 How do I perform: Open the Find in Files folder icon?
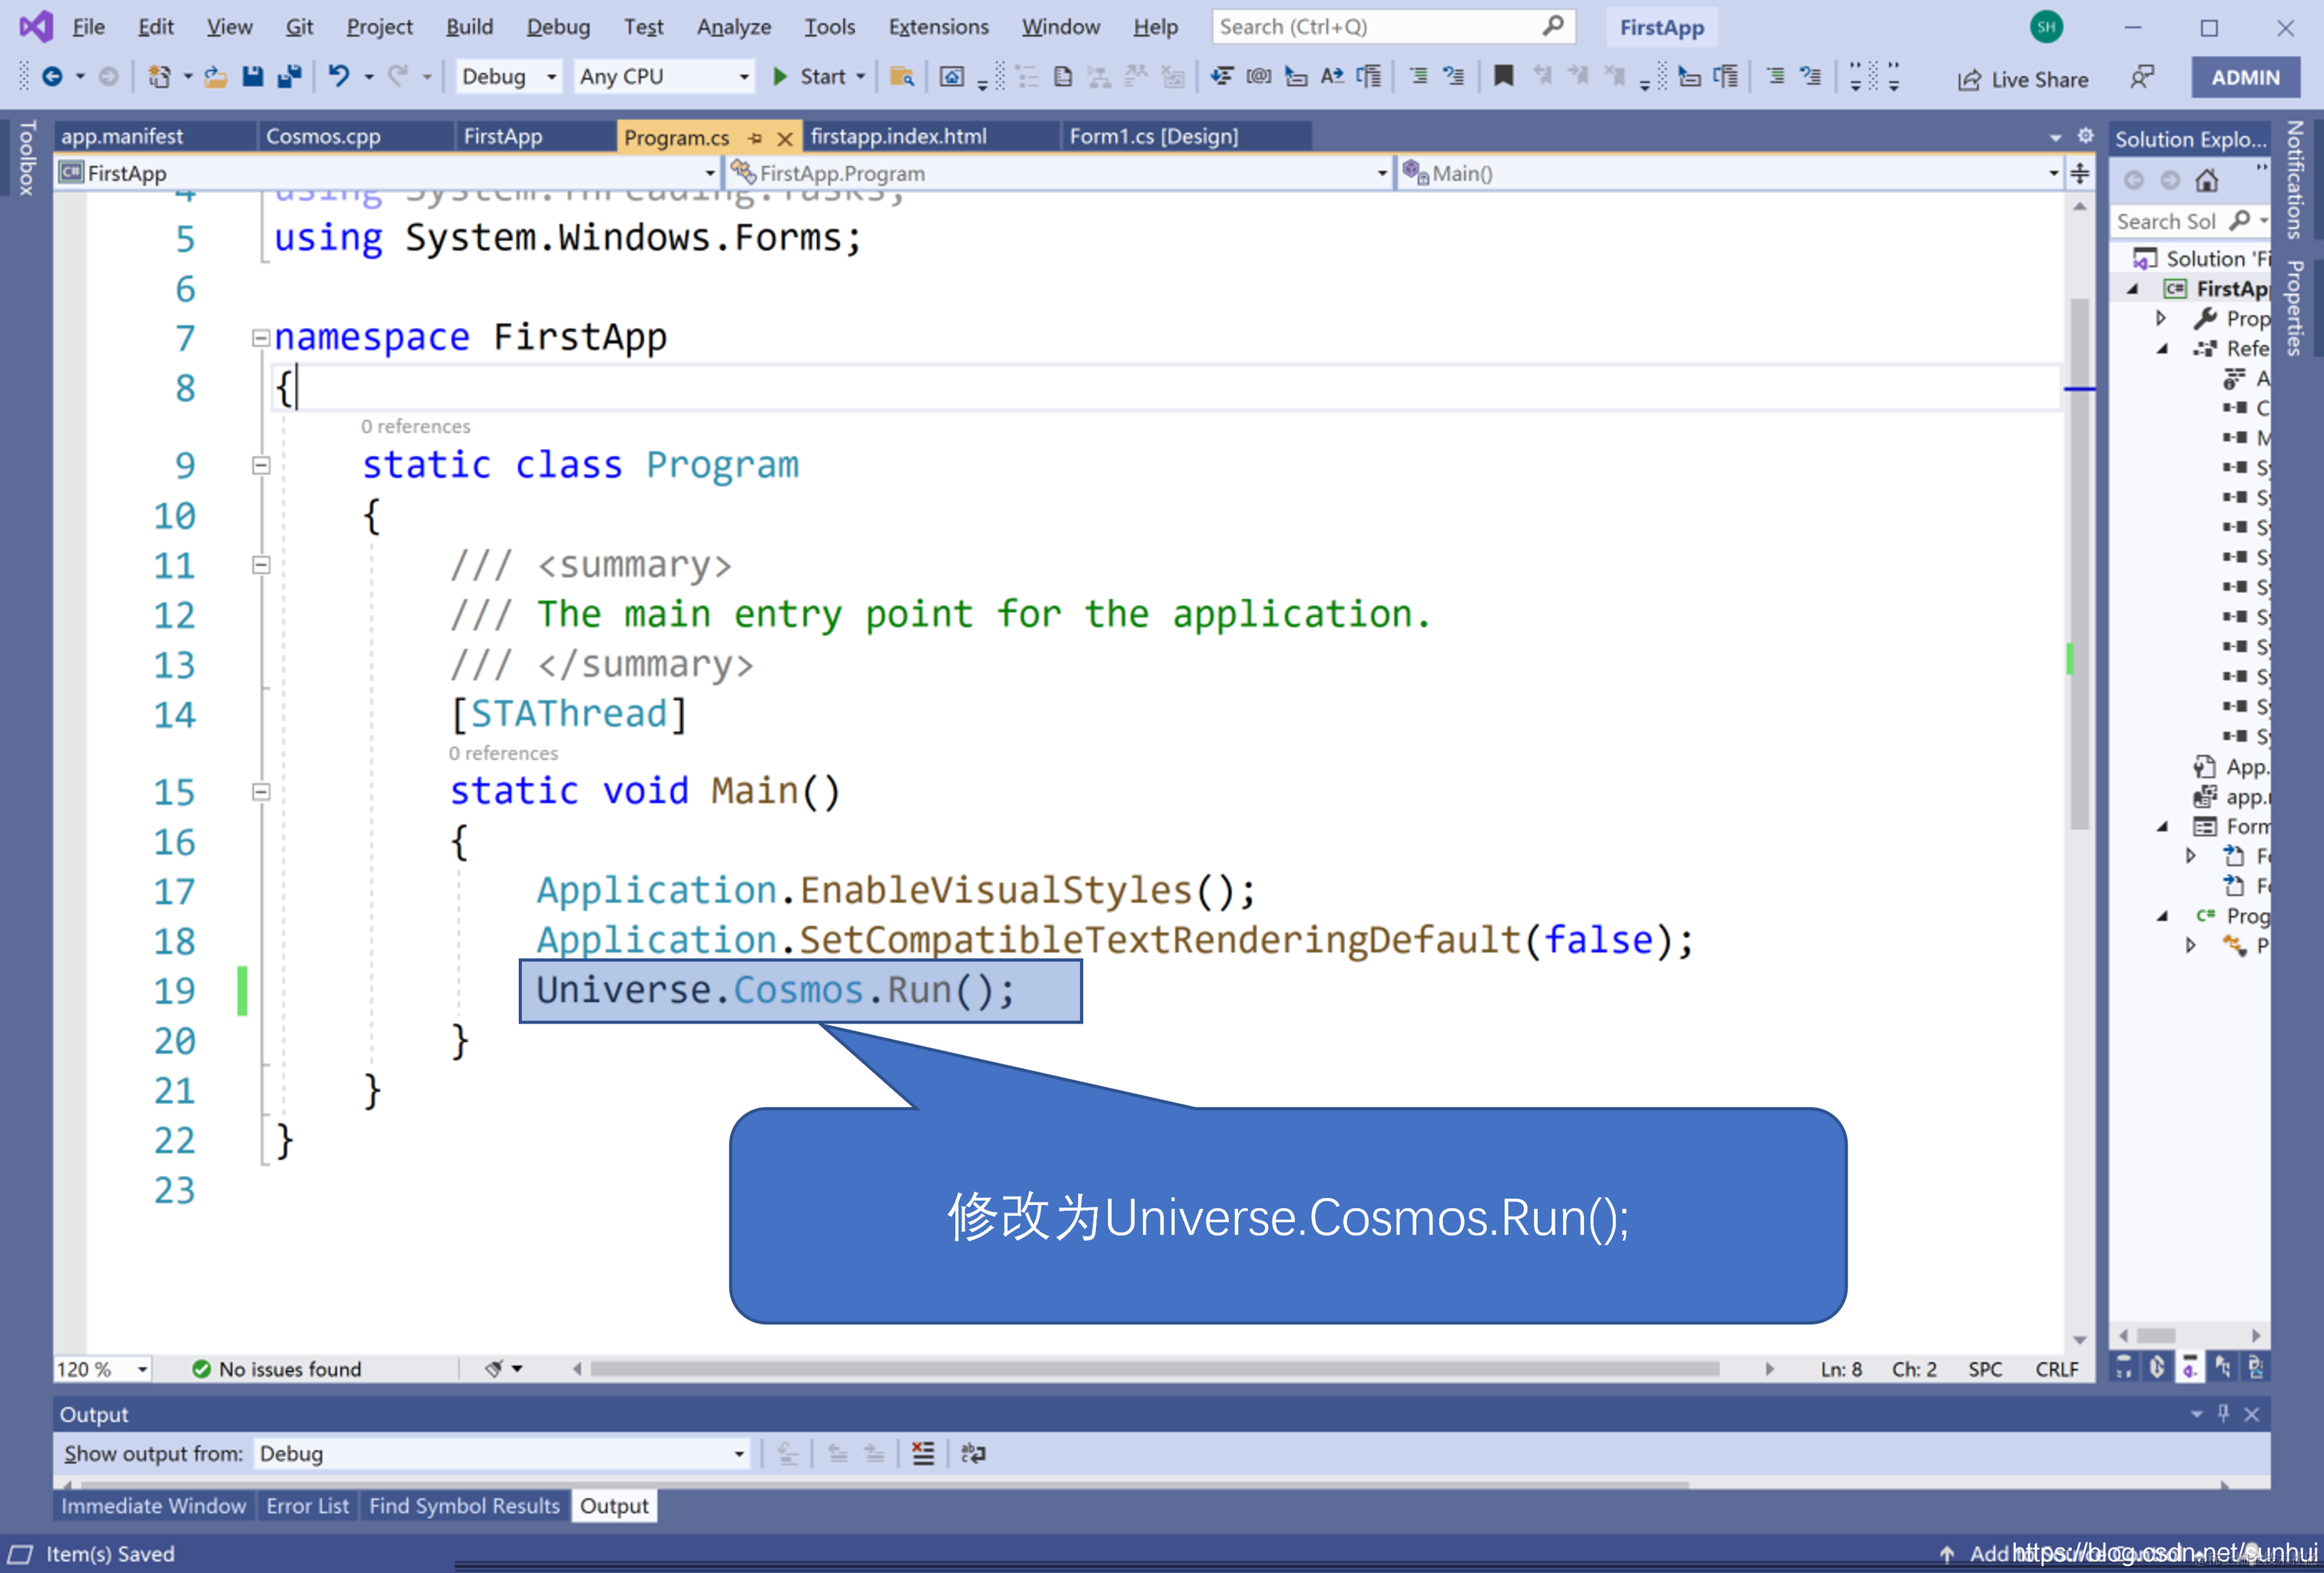[x=902, y=76]
